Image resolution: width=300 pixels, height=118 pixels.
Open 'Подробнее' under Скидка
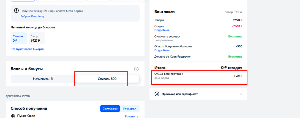click(162, 30)
